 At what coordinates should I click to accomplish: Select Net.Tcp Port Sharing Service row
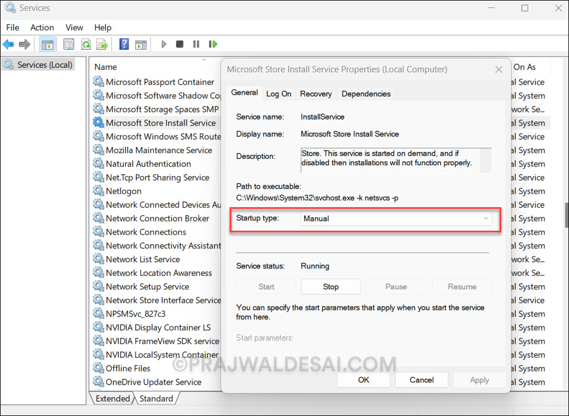(x=156, y=177)
